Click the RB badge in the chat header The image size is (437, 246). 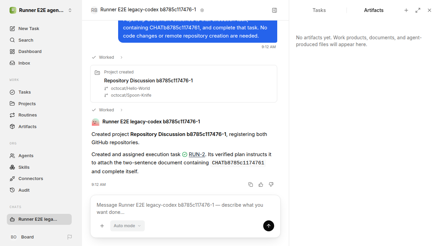click(x=94, y=10)
